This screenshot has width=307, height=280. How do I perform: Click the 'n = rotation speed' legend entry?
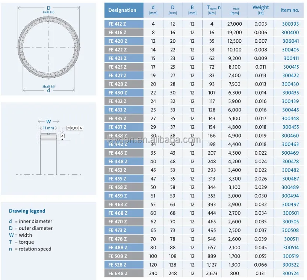30,249
